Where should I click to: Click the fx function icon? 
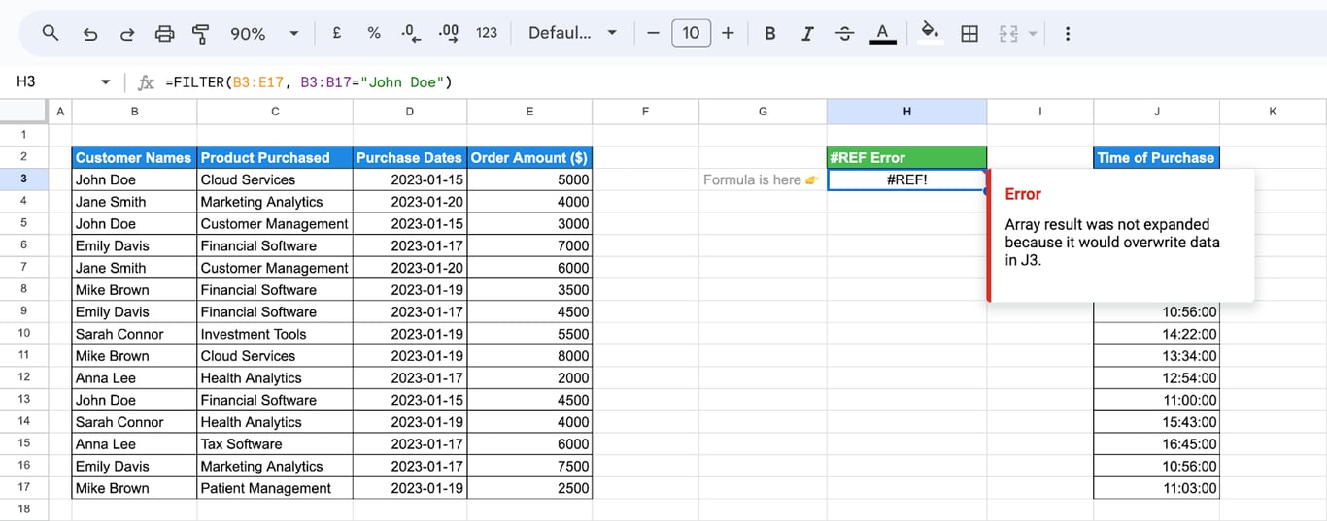(146, 82)
